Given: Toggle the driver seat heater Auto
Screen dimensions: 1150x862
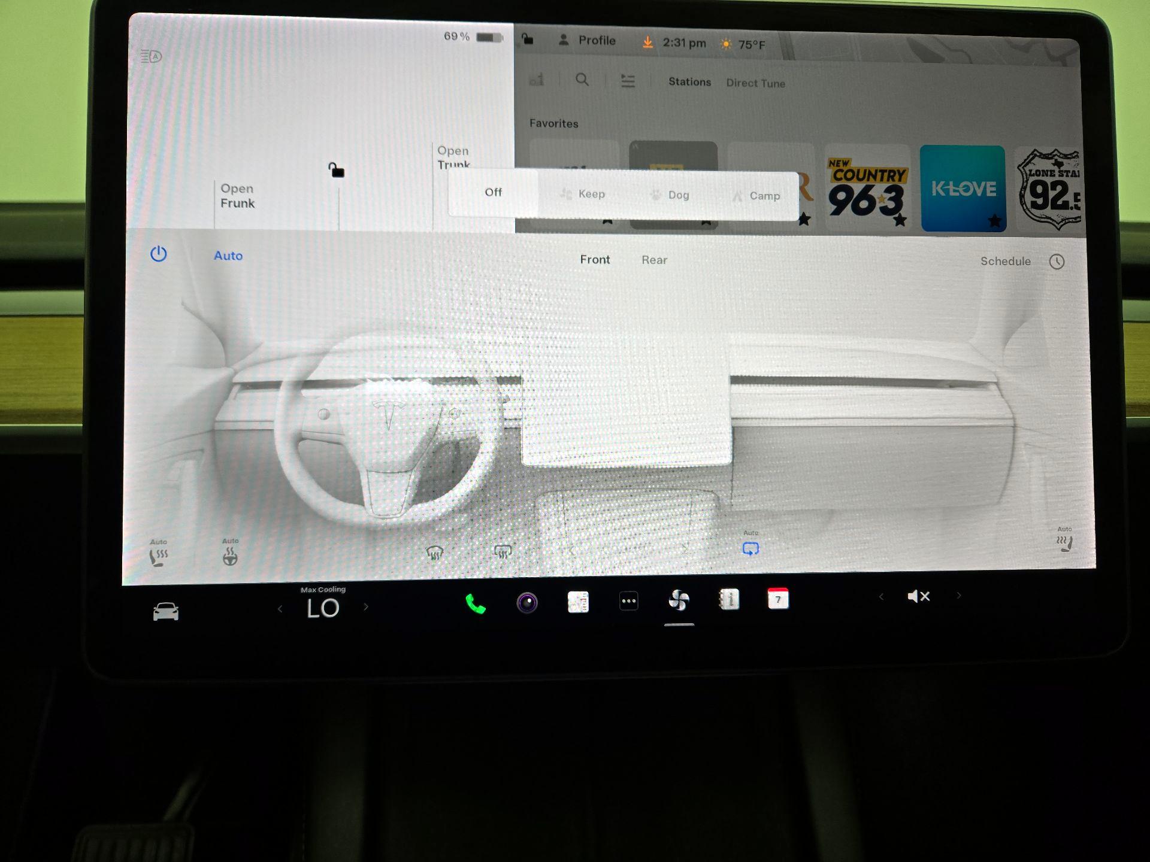Looking at the screenshot, I should (x=158, y=554).
